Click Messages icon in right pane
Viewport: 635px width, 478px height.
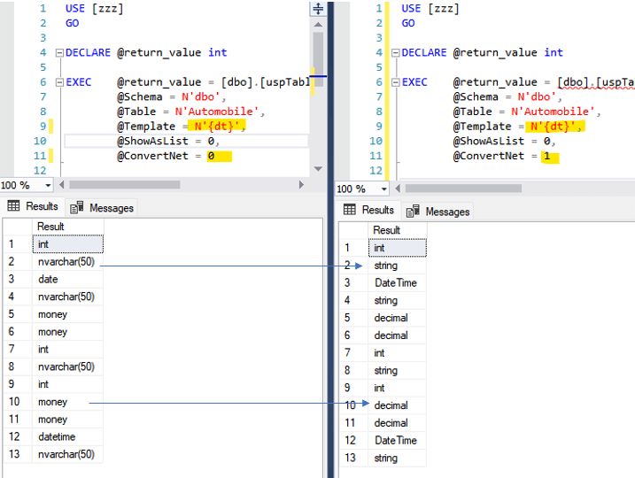coord(413,212)
